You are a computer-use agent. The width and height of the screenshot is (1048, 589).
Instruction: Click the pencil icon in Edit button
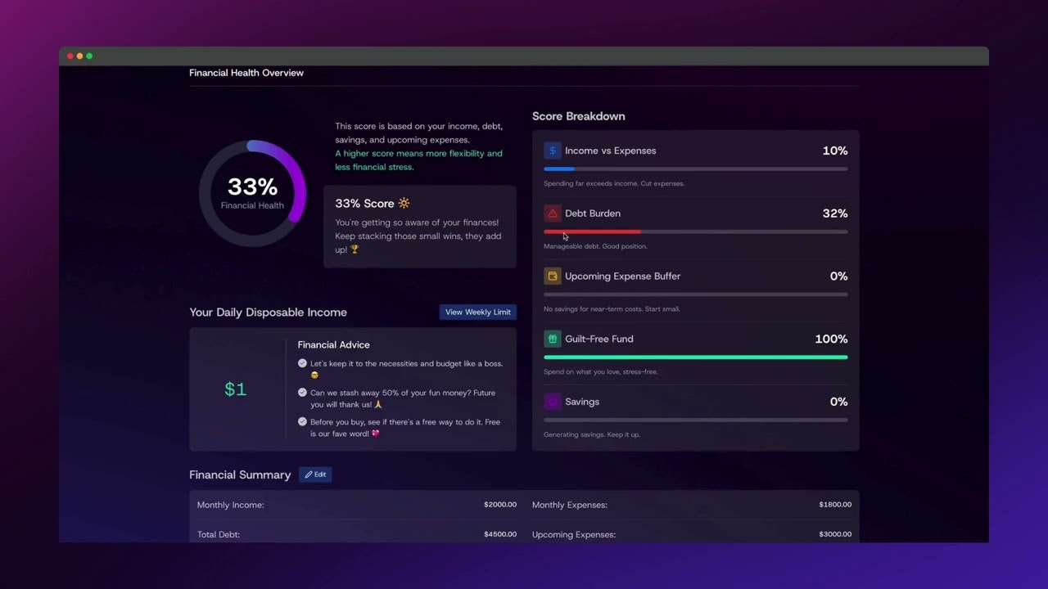pos(309,474)
